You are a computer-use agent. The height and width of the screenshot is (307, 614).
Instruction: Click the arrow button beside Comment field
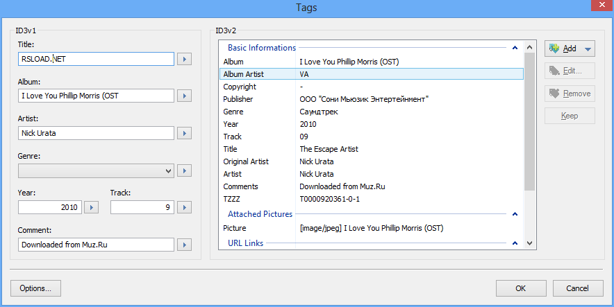coord(184,244)
